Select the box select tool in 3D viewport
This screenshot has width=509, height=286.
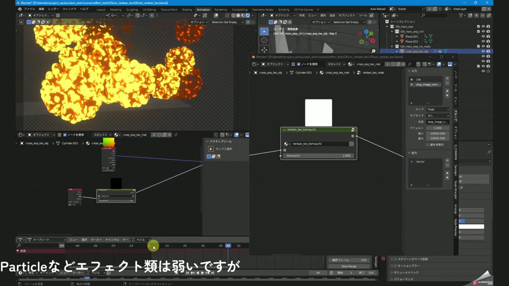tap(264, 31)
